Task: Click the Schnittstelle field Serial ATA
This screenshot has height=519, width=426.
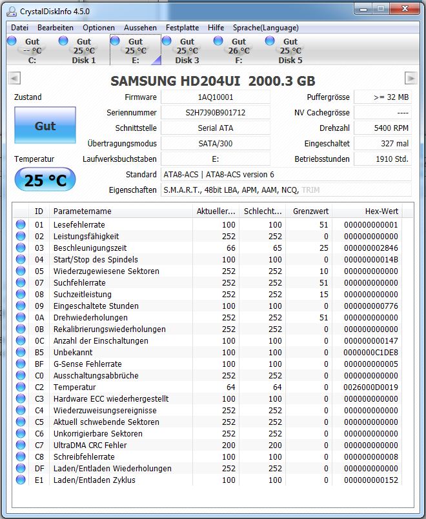Action: point(216,128)
